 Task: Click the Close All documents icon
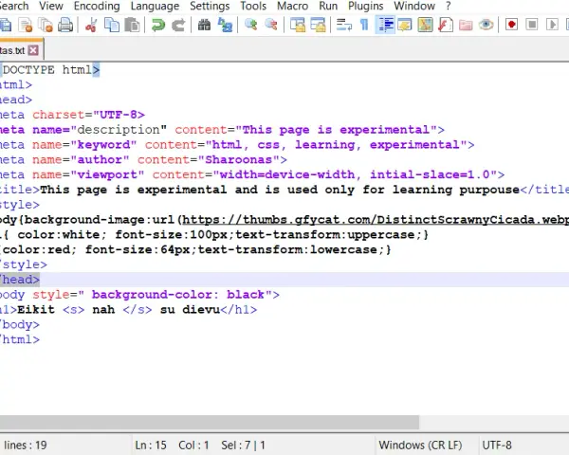tap(46, 25)
